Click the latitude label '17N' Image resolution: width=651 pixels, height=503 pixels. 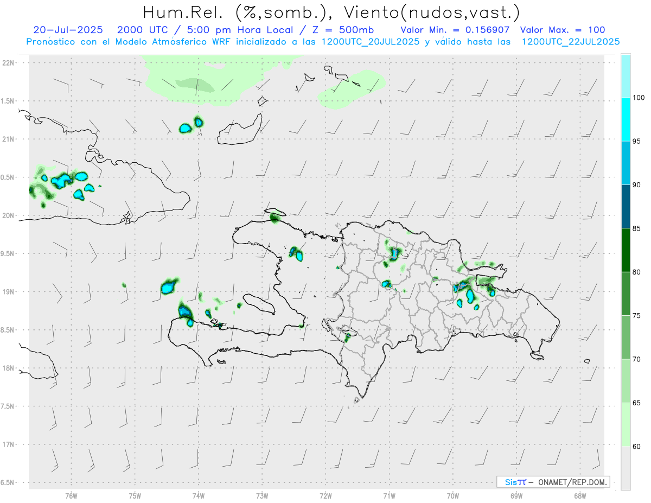tap(9, 444)
